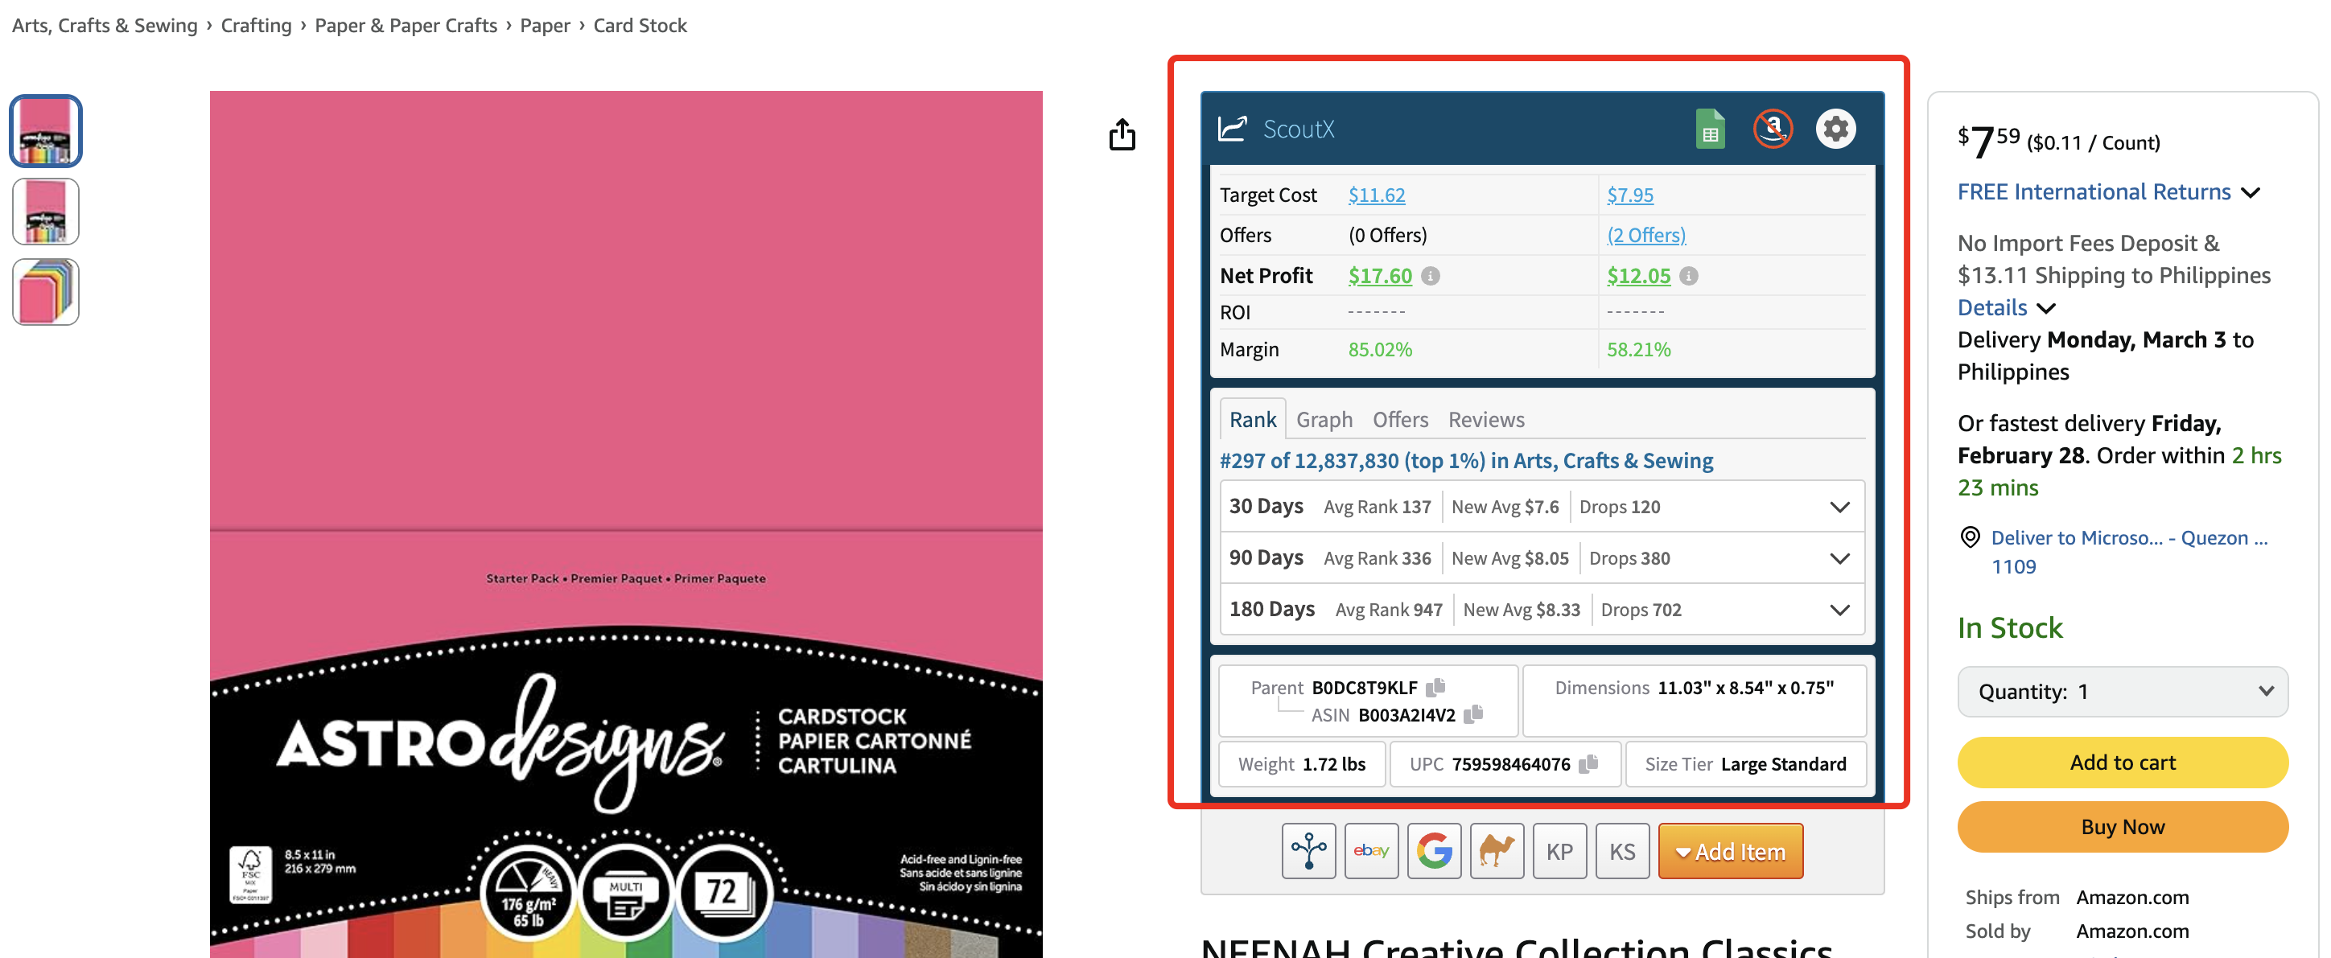Click the (0 Offers) text
Screen dimensions: 2331x958
click(x=1387, y=235)
